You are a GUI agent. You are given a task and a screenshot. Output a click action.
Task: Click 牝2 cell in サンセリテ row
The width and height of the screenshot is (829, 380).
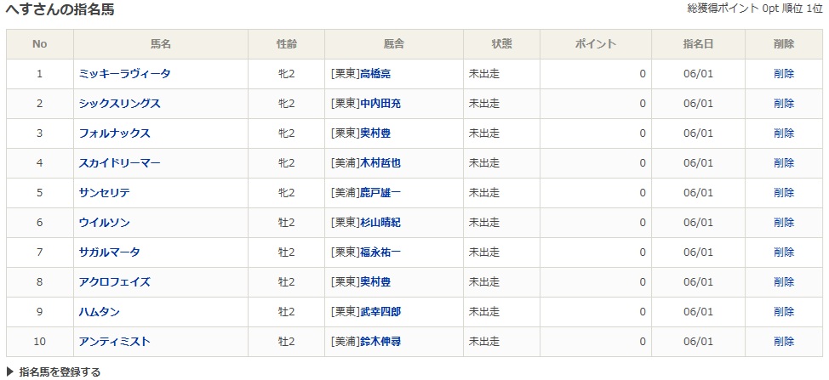287,193
